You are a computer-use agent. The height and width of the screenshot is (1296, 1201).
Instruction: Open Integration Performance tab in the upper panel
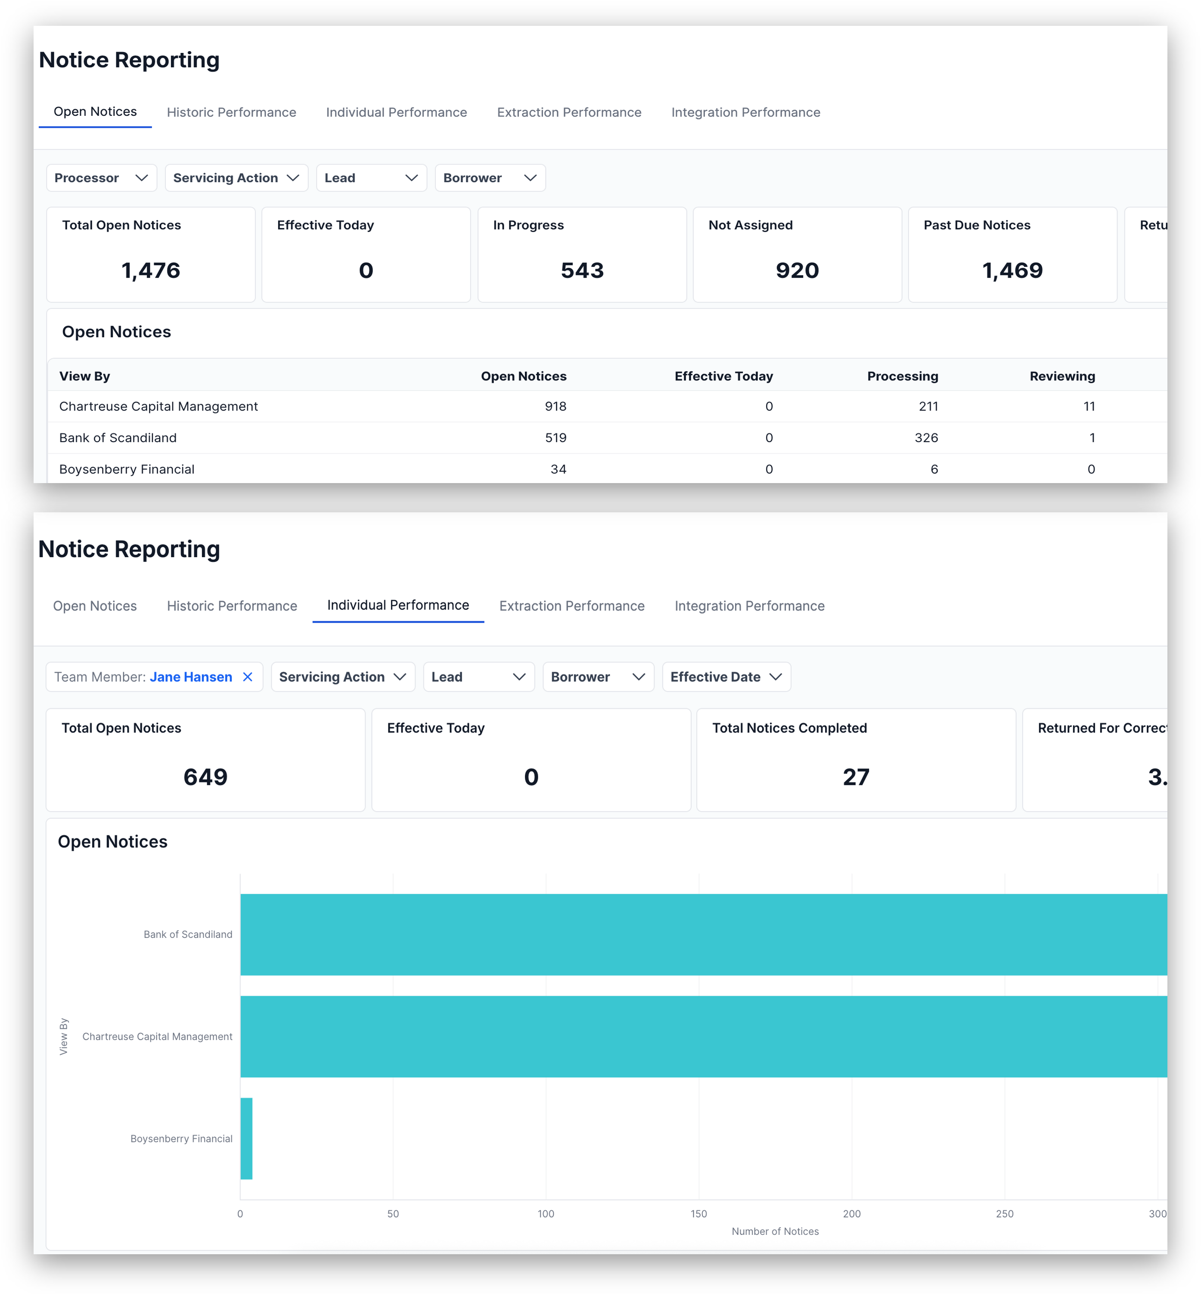click(x=745, y=112)
